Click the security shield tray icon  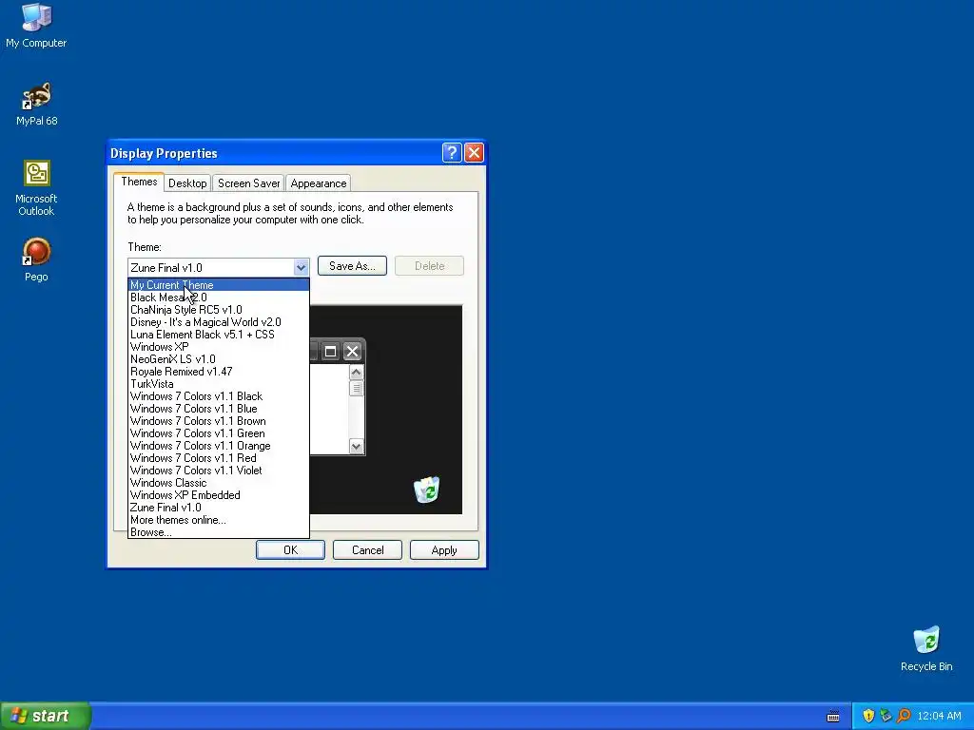(868, 716)
